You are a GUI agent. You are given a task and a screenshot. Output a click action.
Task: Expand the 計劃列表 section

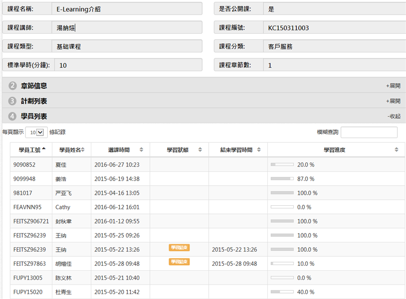click(393, 101)
